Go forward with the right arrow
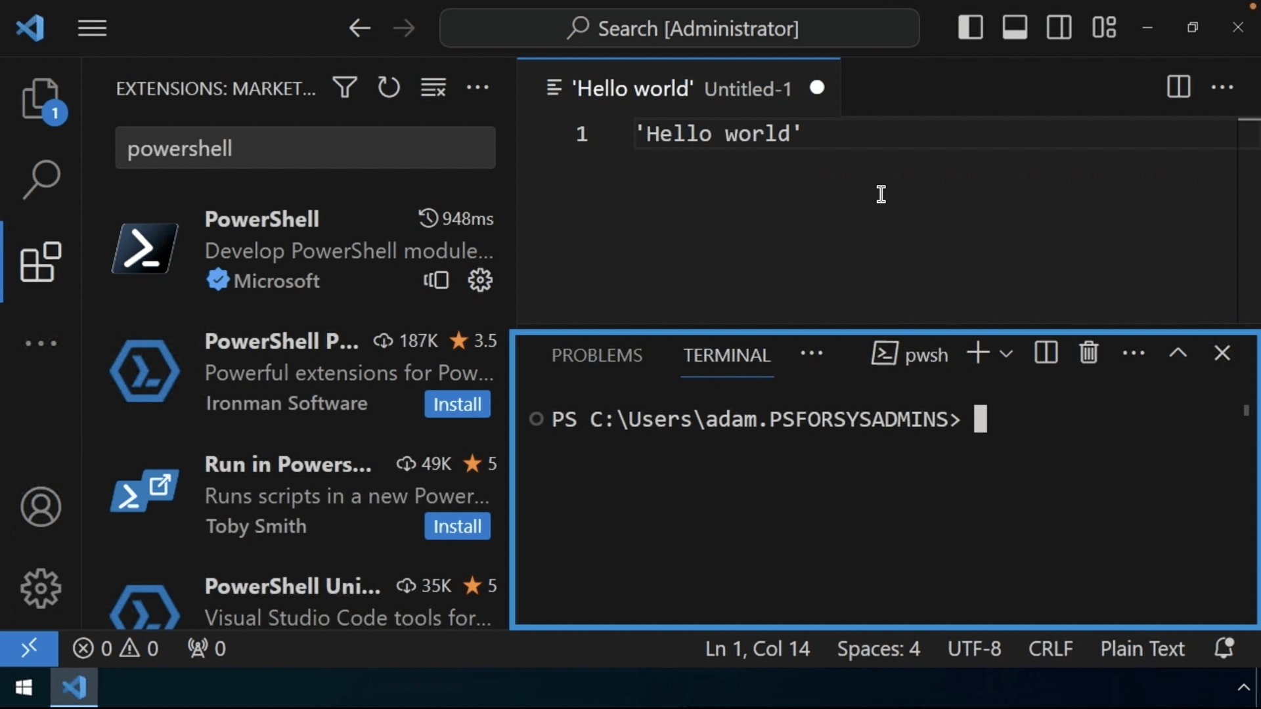This screenshot has height=709, width=1261. coord(404,28)
